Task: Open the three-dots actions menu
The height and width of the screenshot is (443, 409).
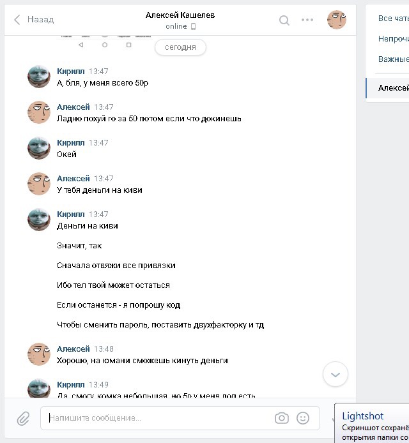Action: [307, 20]
